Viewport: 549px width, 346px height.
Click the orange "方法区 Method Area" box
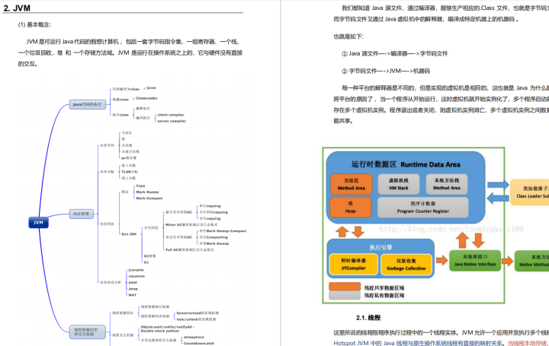(352, 184)
